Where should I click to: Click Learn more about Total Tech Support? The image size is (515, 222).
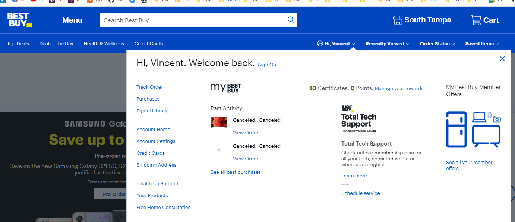point(354,176)
